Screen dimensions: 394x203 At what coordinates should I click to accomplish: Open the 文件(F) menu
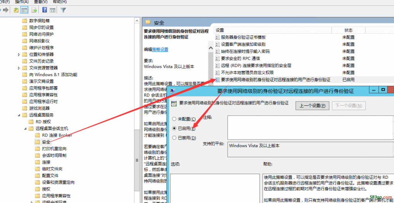pyautogui.click(x=5, y=2)
